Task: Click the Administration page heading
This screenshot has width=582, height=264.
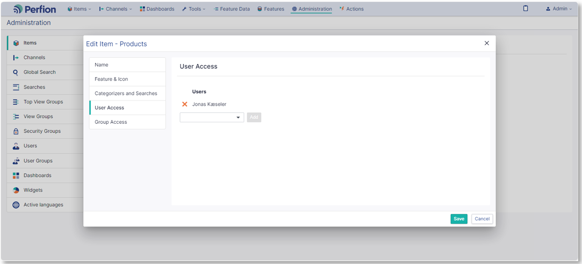Action: [x=28, y=23]
